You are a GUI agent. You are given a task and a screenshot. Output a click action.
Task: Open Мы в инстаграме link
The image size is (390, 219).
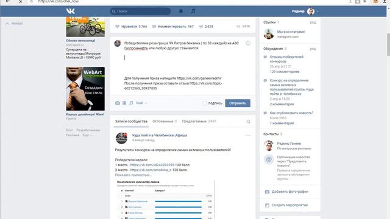(x=291, y=32)
